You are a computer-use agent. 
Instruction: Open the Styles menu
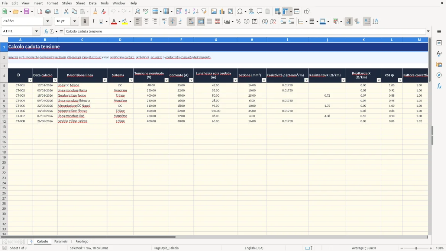pos(67,3)
